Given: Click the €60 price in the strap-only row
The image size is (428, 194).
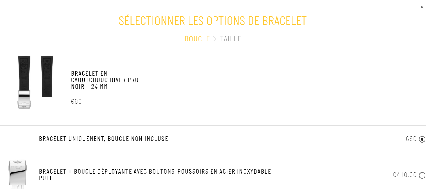Looking at the screenshot, I should 411,139.
